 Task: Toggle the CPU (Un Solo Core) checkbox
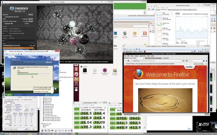click(34, 21)
